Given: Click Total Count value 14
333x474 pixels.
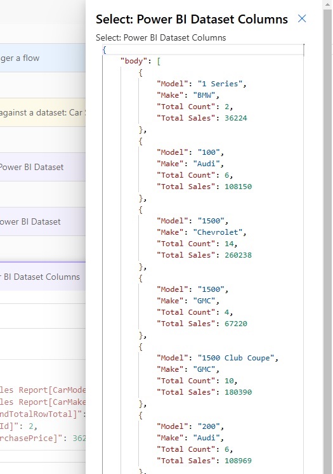Looking at the screenshot, I should click(x=229, y=244).
